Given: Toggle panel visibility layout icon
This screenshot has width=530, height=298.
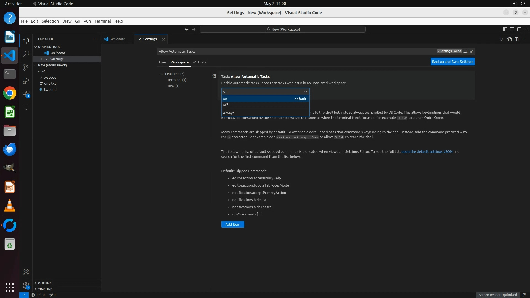Looking at the screenshot, I should coord(512,29).
